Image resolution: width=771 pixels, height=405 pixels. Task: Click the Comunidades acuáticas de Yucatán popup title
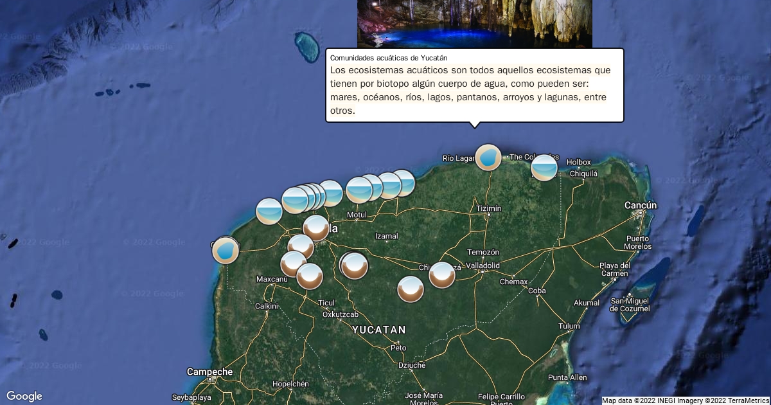click(388, 58)
